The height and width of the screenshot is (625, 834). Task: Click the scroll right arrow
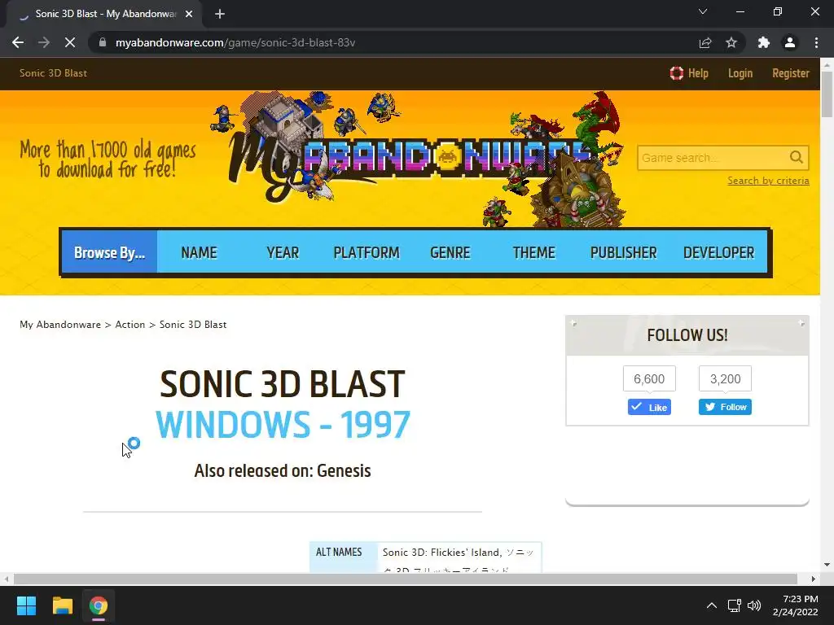pyautogui.click(x=814, y=579)
